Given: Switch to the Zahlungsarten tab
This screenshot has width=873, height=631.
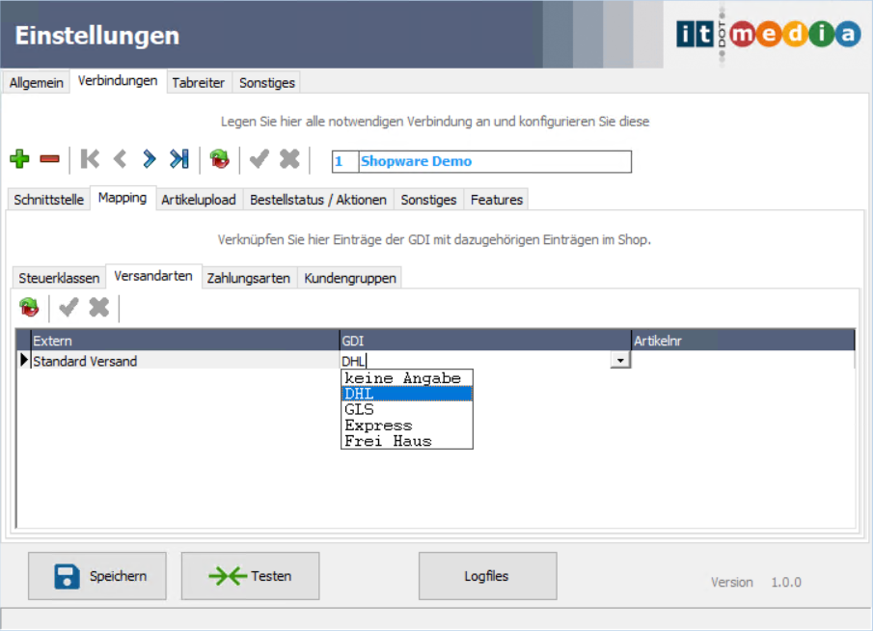Looking at the screenshot, I should click(x=249, y=278).
